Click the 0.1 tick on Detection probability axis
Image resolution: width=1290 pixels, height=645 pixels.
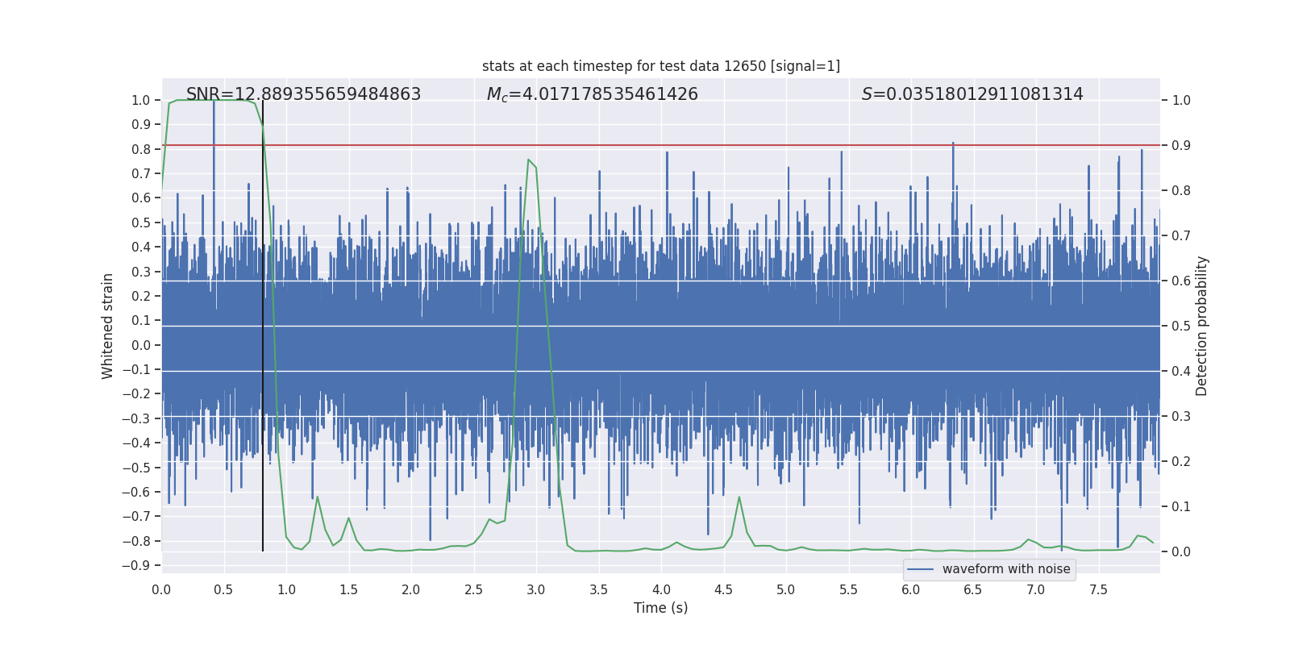[x=1181, y=507]
